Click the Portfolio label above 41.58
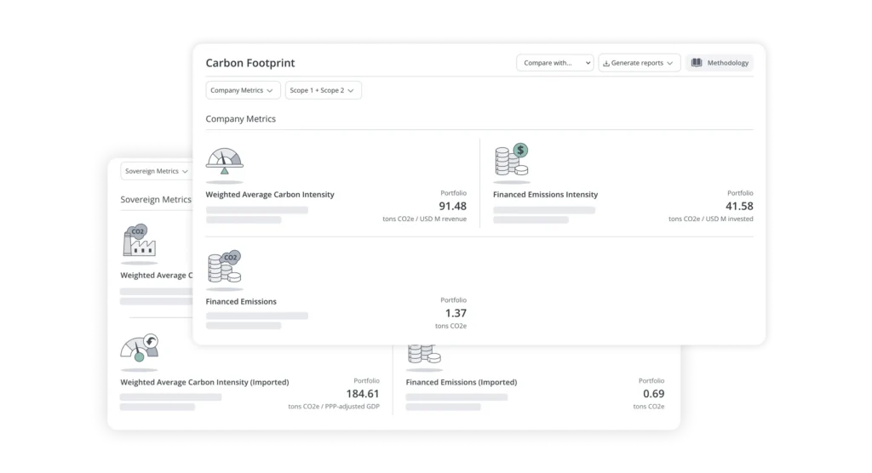Screen dimensions: 872x473 click(740, 193)
